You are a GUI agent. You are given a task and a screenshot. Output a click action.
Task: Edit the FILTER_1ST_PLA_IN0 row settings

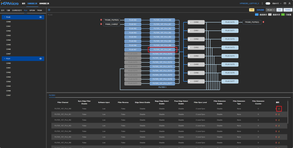coord(279,109)
